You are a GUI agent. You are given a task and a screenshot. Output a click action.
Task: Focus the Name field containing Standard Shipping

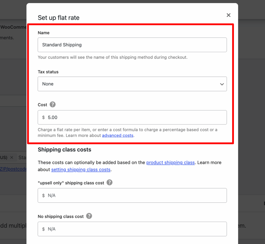tap(132, 45)
